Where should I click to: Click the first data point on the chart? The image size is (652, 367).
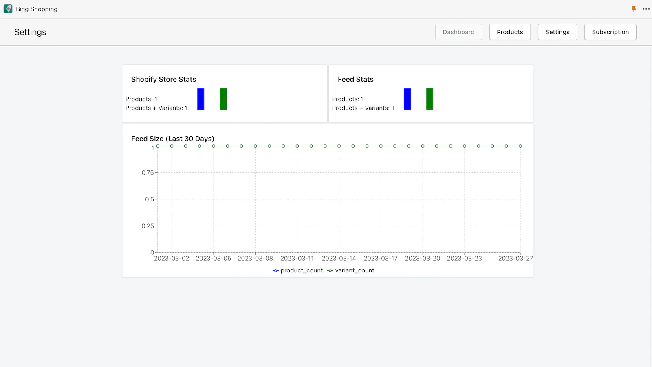pyautogui.click(x=158, y=146)
